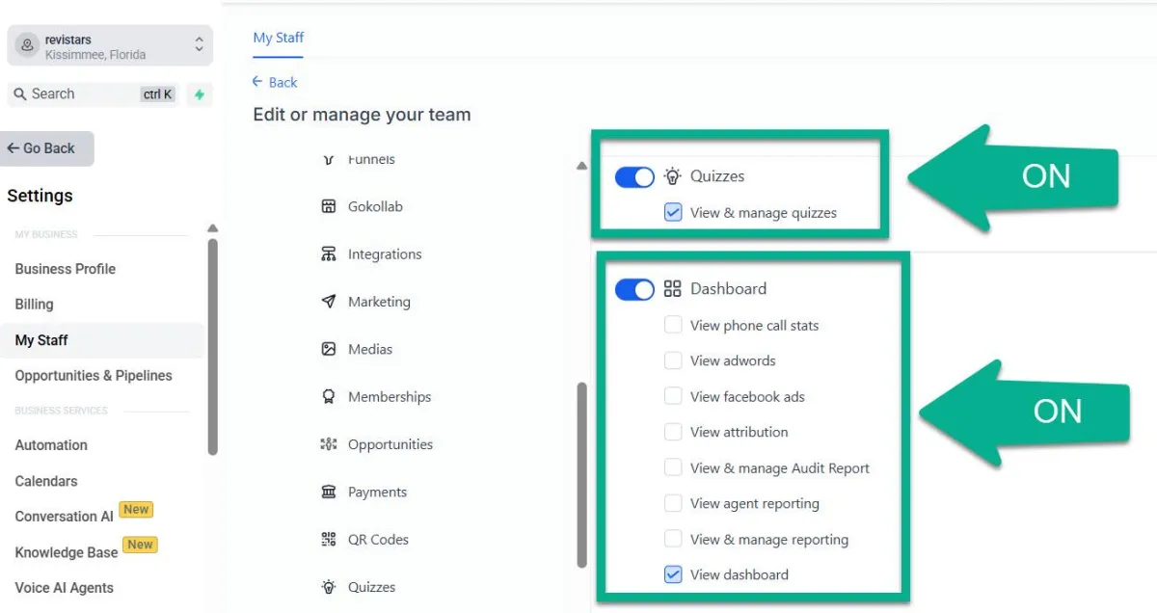Select the Medias image icon
The image size is (1157, 613).
click(x=329, y=349)
